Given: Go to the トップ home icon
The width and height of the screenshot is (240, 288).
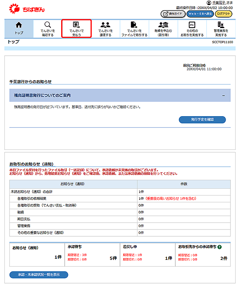Looking at the screenshot, I should (x=19, y=25).
